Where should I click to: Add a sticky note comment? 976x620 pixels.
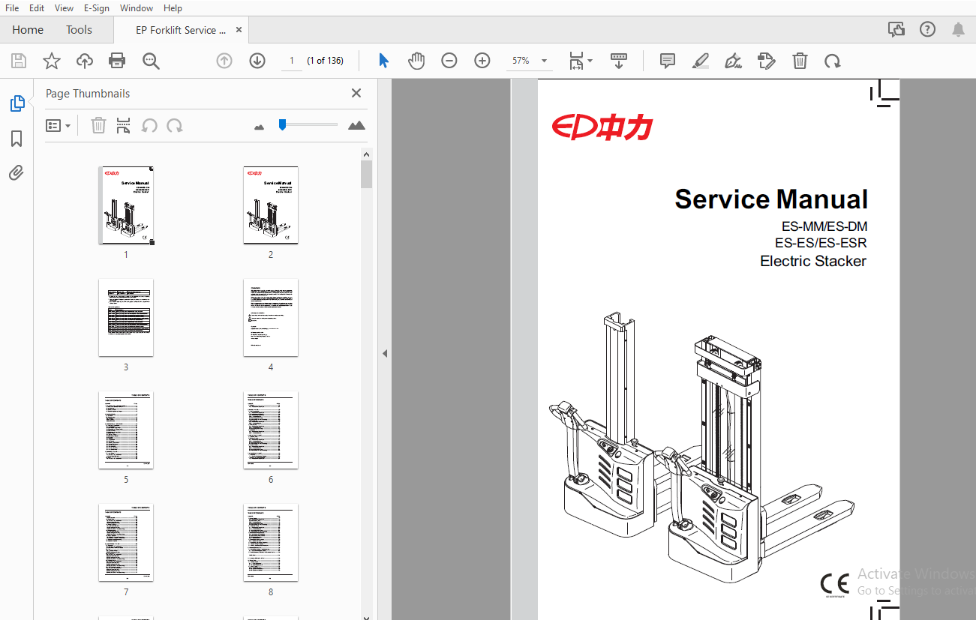[668, 61]
